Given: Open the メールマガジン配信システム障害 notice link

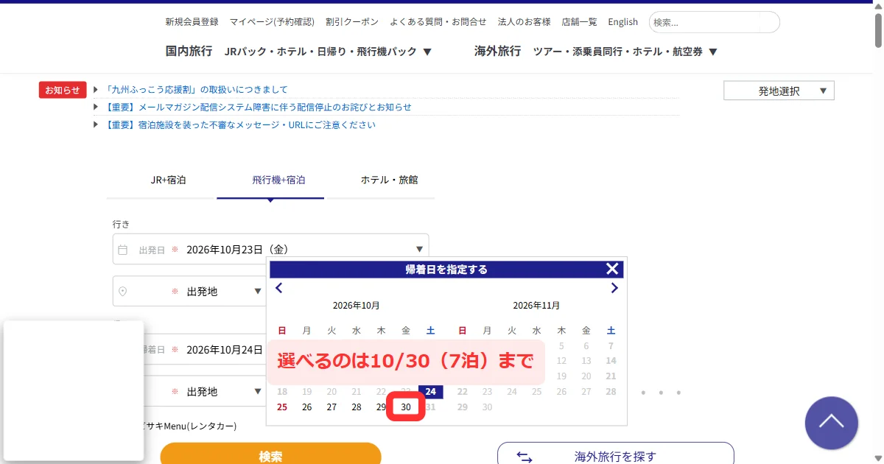Looking at the screenshot, I should tap(259, 107).
